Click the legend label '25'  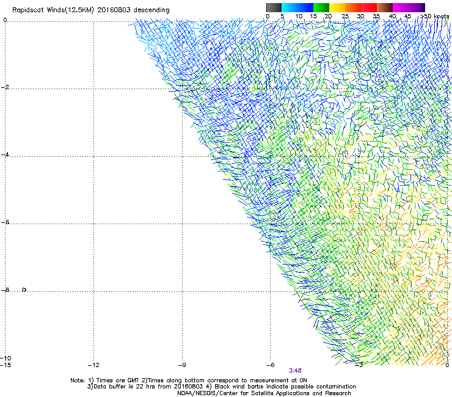pos(345,16)
